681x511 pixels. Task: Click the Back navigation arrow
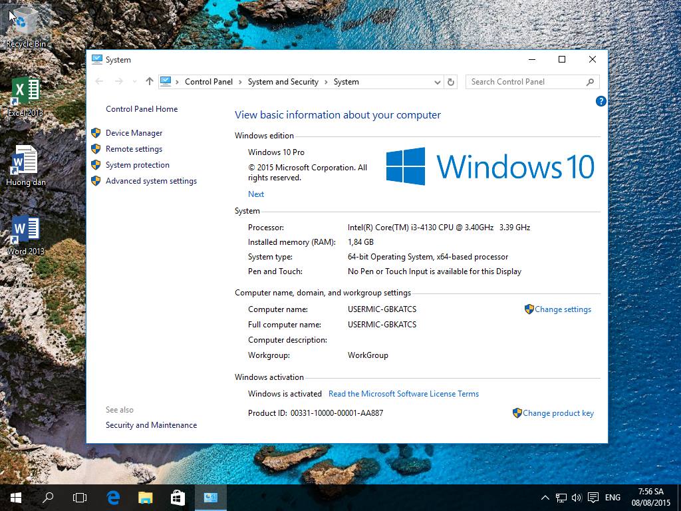99,81
